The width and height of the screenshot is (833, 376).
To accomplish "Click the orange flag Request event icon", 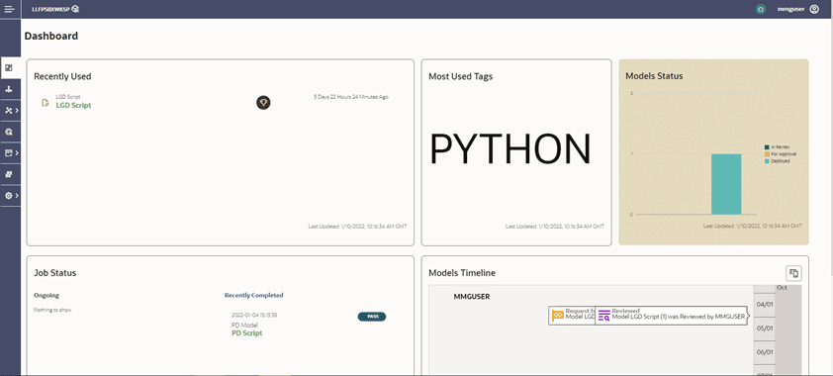I will (x=557, y=316).
